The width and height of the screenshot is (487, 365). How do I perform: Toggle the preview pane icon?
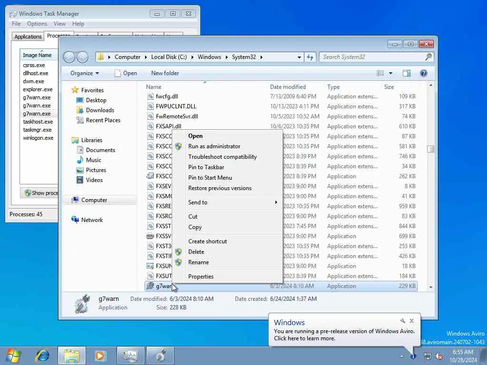point(407,73)
